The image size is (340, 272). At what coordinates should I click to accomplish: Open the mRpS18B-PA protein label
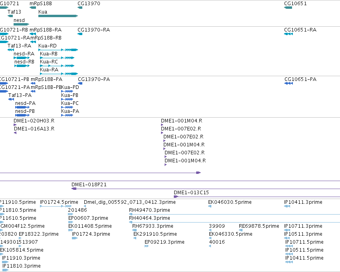point(47,79)
